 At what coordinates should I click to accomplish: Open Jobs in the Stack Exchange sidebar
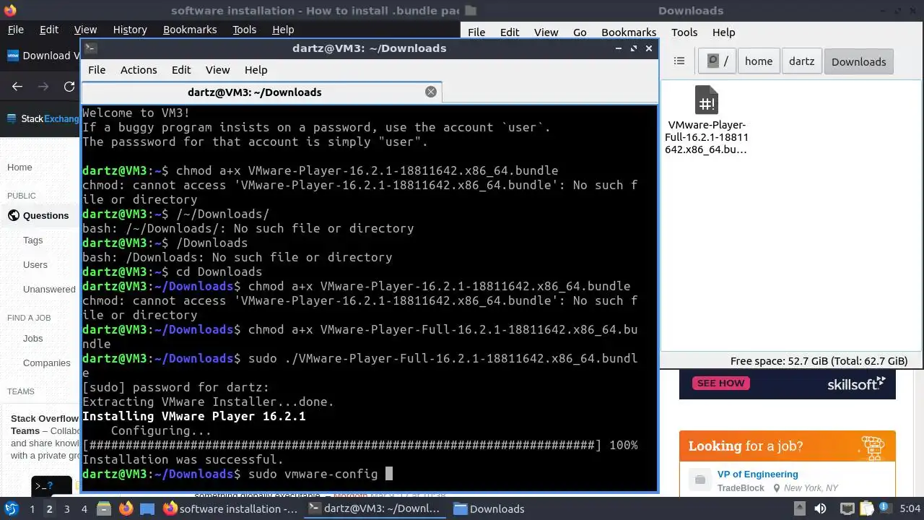point(32,338)
